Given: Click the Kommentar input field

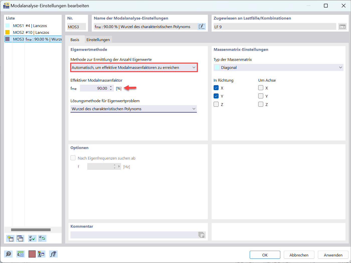Looking at the screenshot, I should pyautogui.click(x=134, y=235).
